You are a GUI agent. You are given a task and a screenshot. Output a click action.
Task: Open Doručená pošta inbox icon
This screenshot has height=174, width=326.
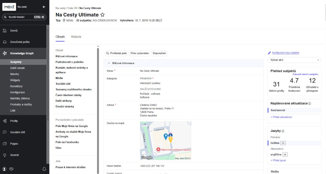tap(5, 42)
